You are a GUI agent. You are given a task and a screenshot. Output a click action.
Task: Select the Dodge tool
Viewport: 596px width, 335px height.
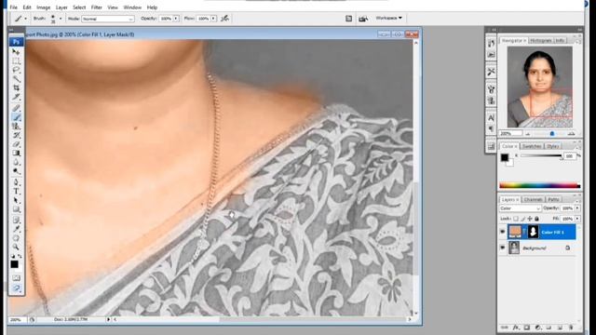tap(16, 171)
